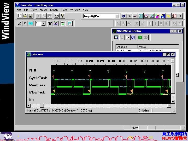
Task: Open the browser icon with teal columns
Action: (x=140, y=16)
